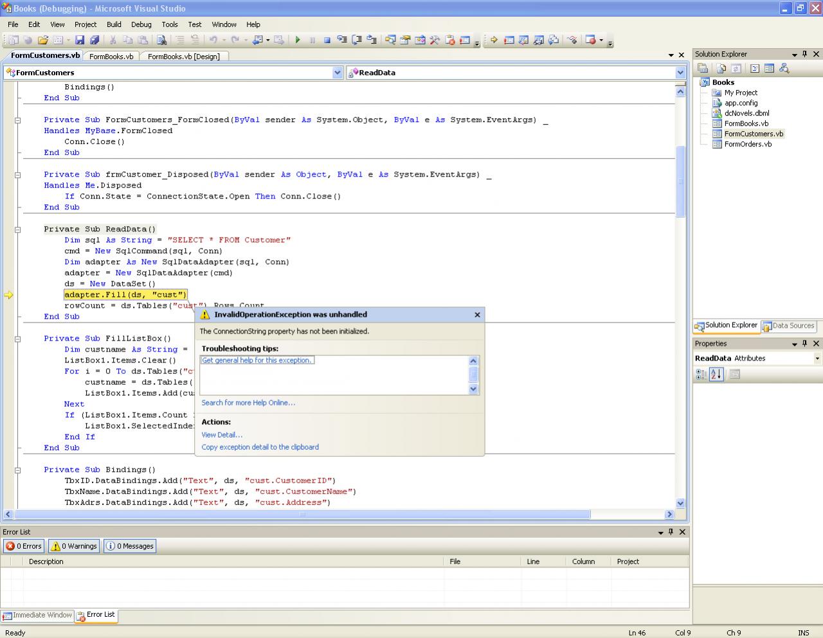The height and width of the screenshot is (638, 823).
Task: Select app.config in Solution Explorer
Action: pyautogui.click(x=741, y=103)
